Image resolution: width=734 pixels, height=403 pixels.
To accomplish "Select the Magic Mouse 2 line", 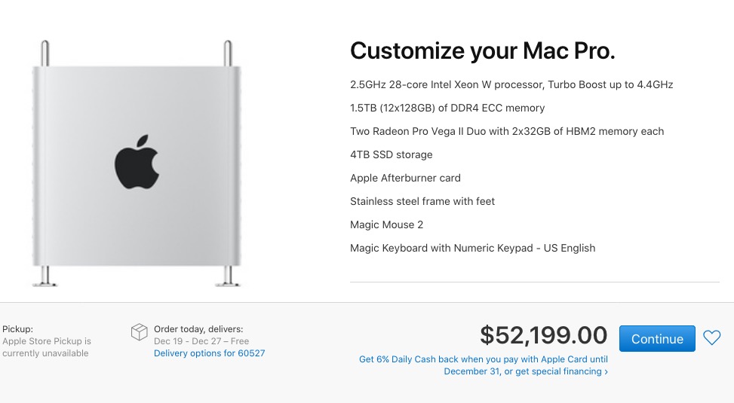I will pyautogui.click(x=386, y=224).
